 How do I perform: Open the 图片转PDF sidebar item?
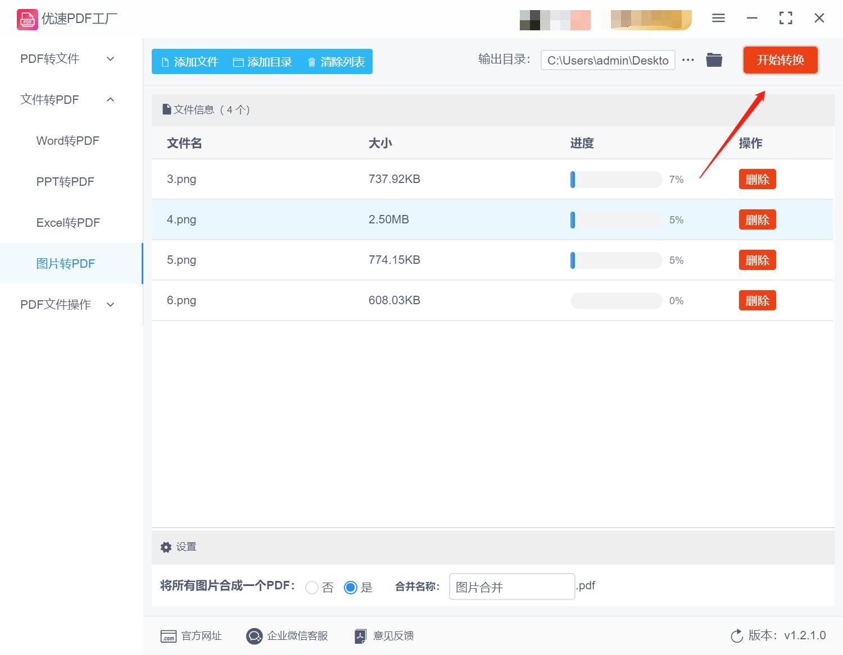(66, 263)
